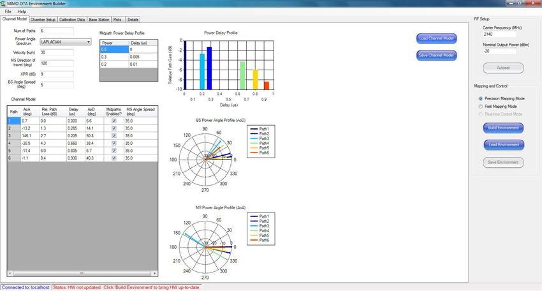542x291 pixels.
Task: Select Real-time Control Mode radio button
Action: pyautogui.click(x=481, y=114)
